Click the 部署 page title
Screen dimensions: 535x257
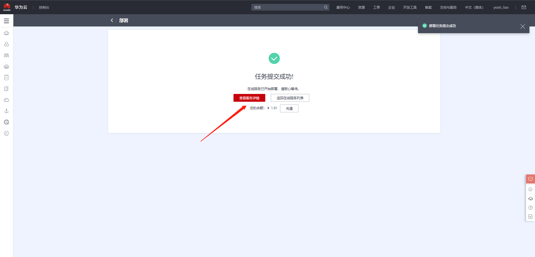click(124, 20)
